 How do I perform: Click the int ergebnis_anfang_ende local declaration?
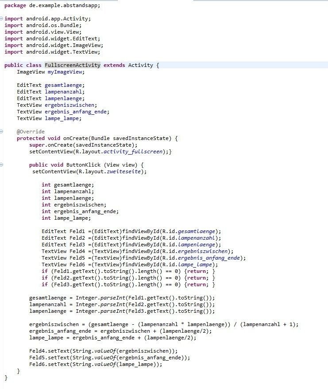tap(80, 211)
